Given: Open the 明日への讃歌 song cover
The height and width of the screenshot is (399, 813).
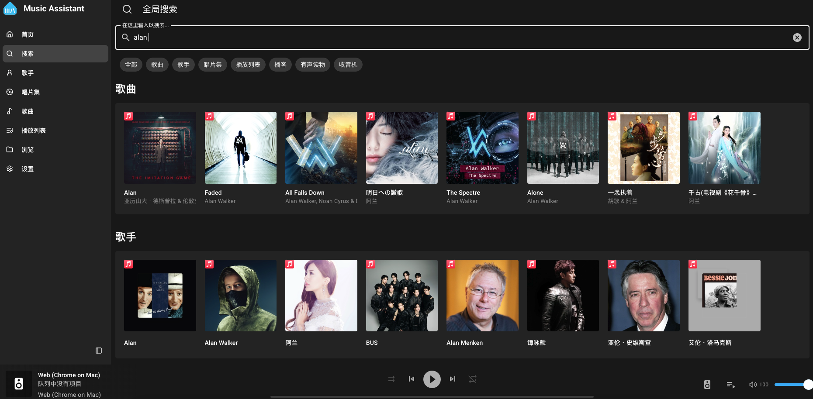Looking at the screenshot, I should (402, 148).
